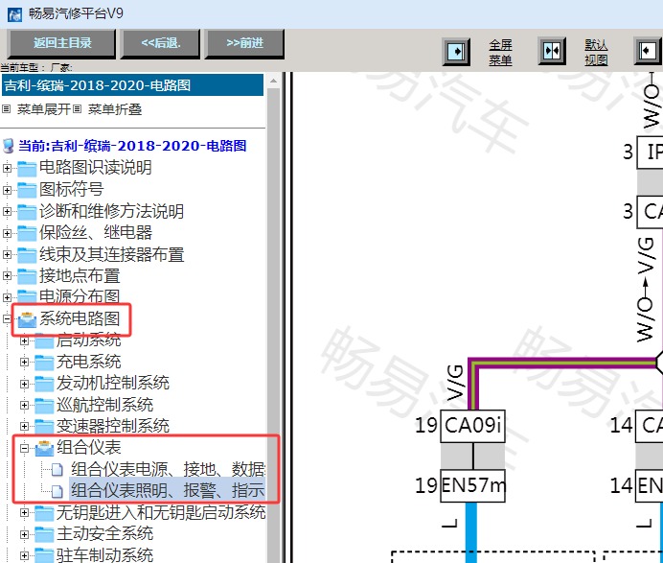Expand the 电路图识读说明 folder

pos(8,168)
